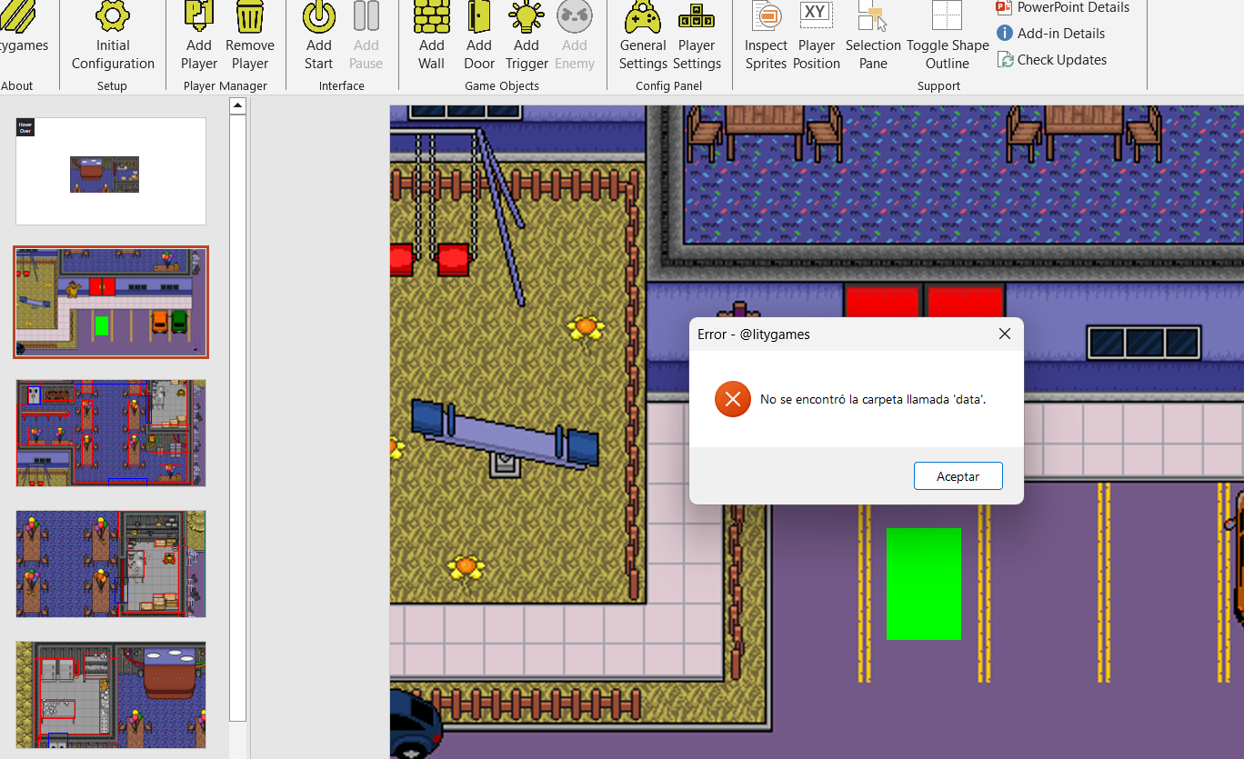Open PowerPoint Details
The height and width of the screenshot is (759, 1244).
[1063, 7]
